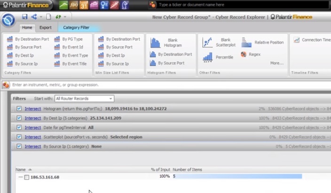Viewport: 331px width, 193px height.
Task: Open the calendar 31 icon
Action: pyautogui.click(x=84, y=5)
